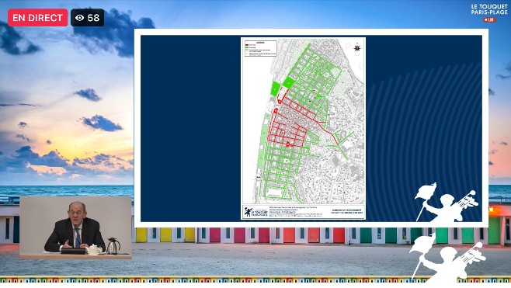Click the green swatch in the legend
The image size is (511, 288).
coord(247,48)
